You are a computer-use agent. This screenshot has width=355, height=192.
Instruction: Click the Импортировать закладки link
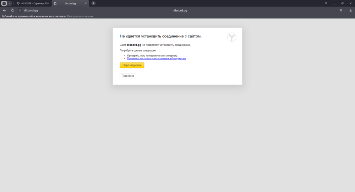point(80,16)
